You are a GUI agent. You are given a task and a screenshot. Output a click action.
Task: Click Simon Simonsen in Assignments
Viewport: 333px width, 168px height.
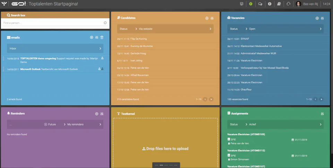pos(240,159)
